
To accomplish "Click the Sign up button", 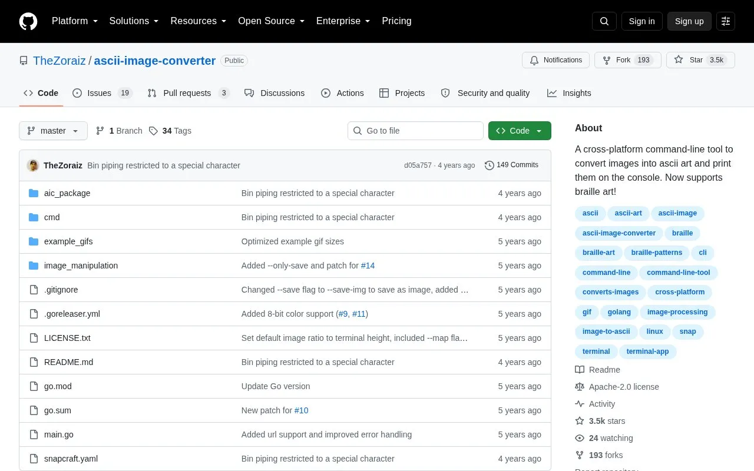I will (x=689, y=21).
